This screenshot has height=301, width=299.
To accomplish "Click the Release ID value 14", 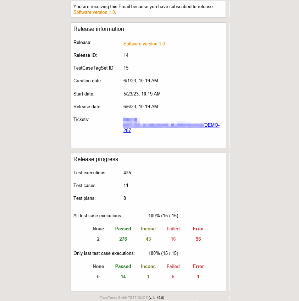I will pyautogui.click(x=126, y=55).
